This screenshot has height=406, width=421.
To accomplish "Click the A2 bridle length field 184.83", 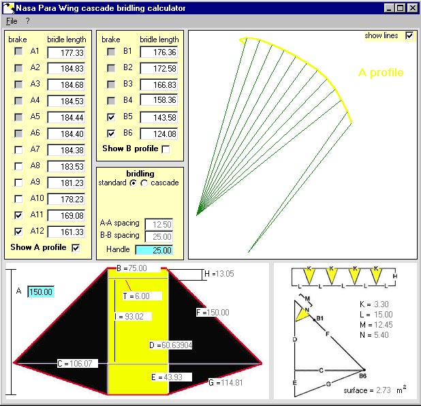I will [66, 69].
